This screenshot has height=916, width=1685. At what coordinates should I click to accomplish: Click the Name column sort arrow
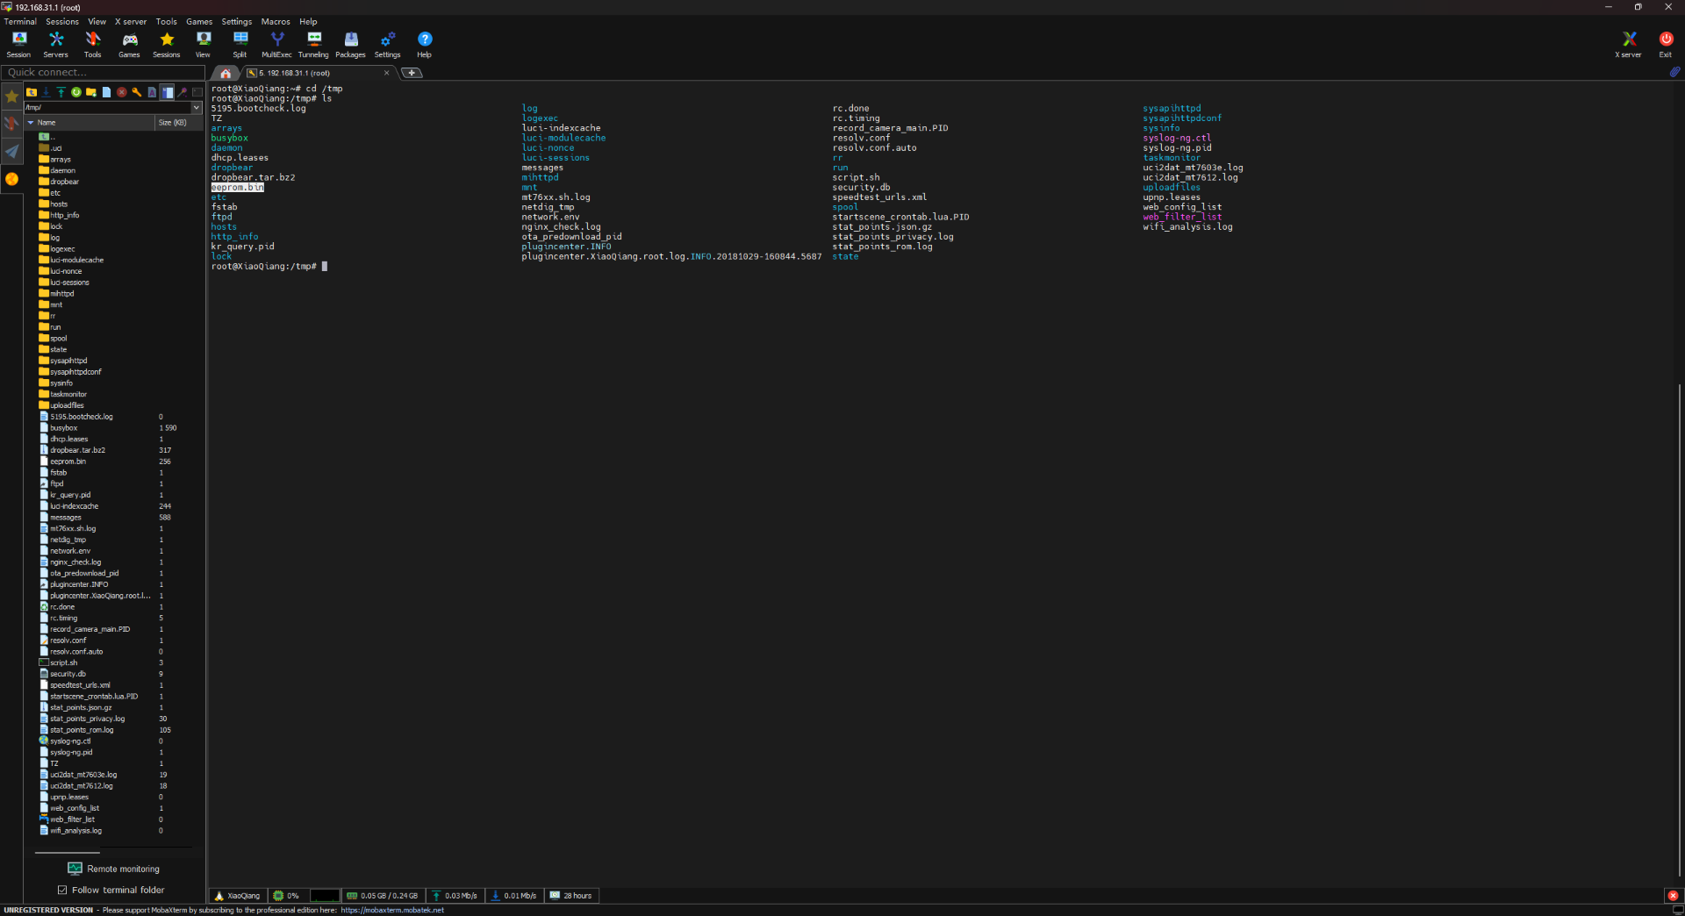[x=31, y=123]
